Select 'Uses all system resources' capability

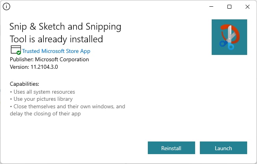tap(43, 92)
